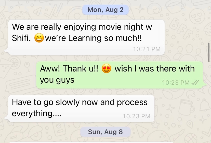The height and width of the screenshot is (143, 211).
Task: Click the tail of the movie night bubble
Action: tap(6, 51)
